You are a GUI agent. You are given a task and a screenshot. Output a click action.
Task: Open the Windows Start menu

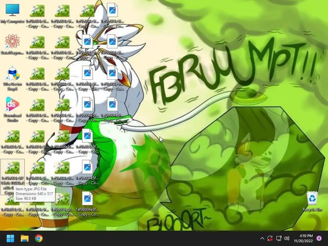pos(10,238)
